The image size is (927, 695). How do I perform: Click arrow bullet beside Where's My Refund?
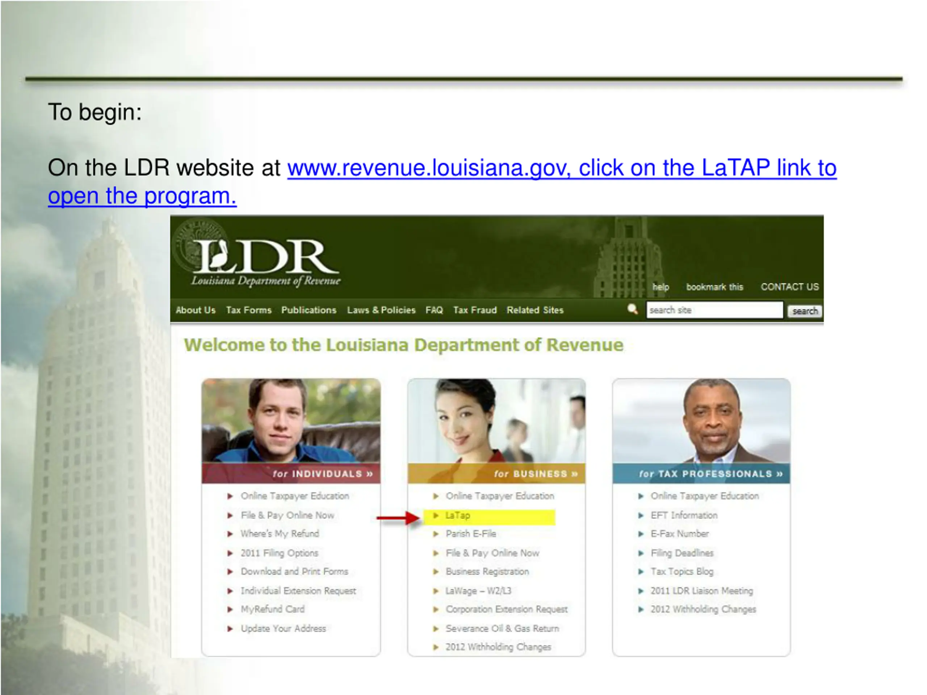click(230, 534)
